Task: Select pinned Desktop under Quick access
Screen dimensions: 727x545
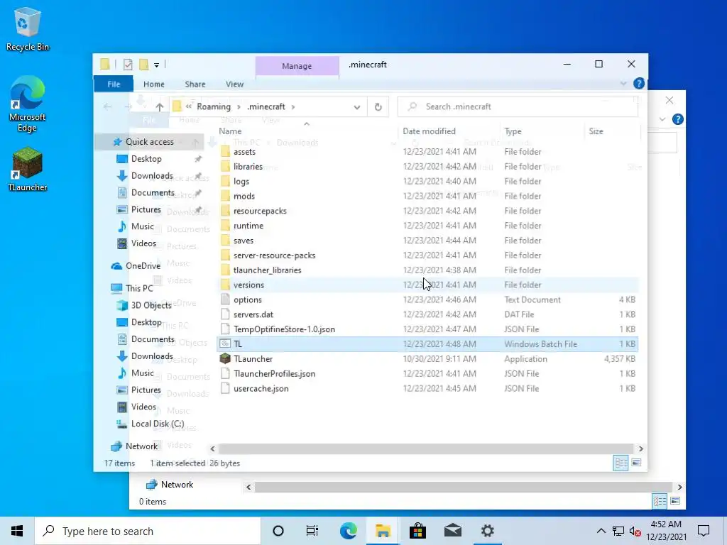Action: point(146,159)
